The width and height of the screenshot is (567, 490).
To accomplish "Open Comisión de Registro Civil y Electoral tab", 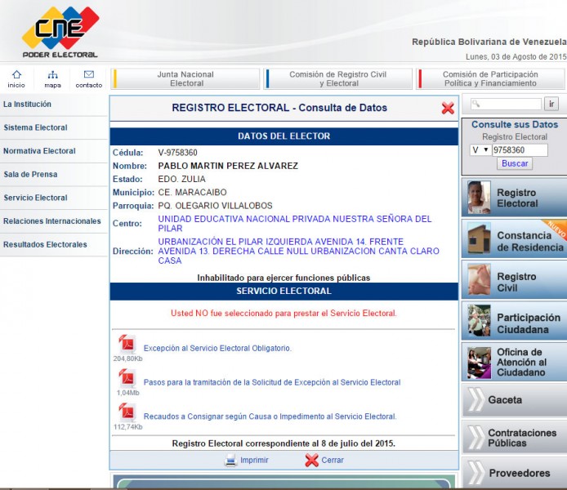I will point(338,78).
